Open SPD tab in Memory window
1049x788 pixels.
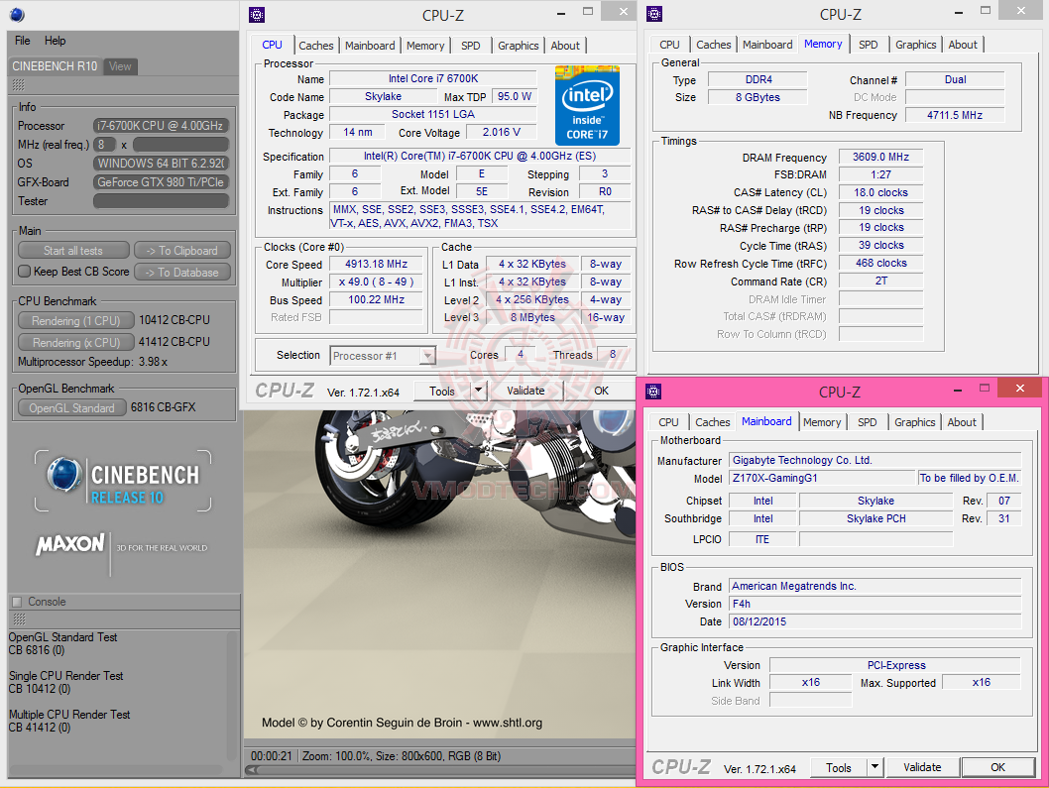(x=868, y=45)
